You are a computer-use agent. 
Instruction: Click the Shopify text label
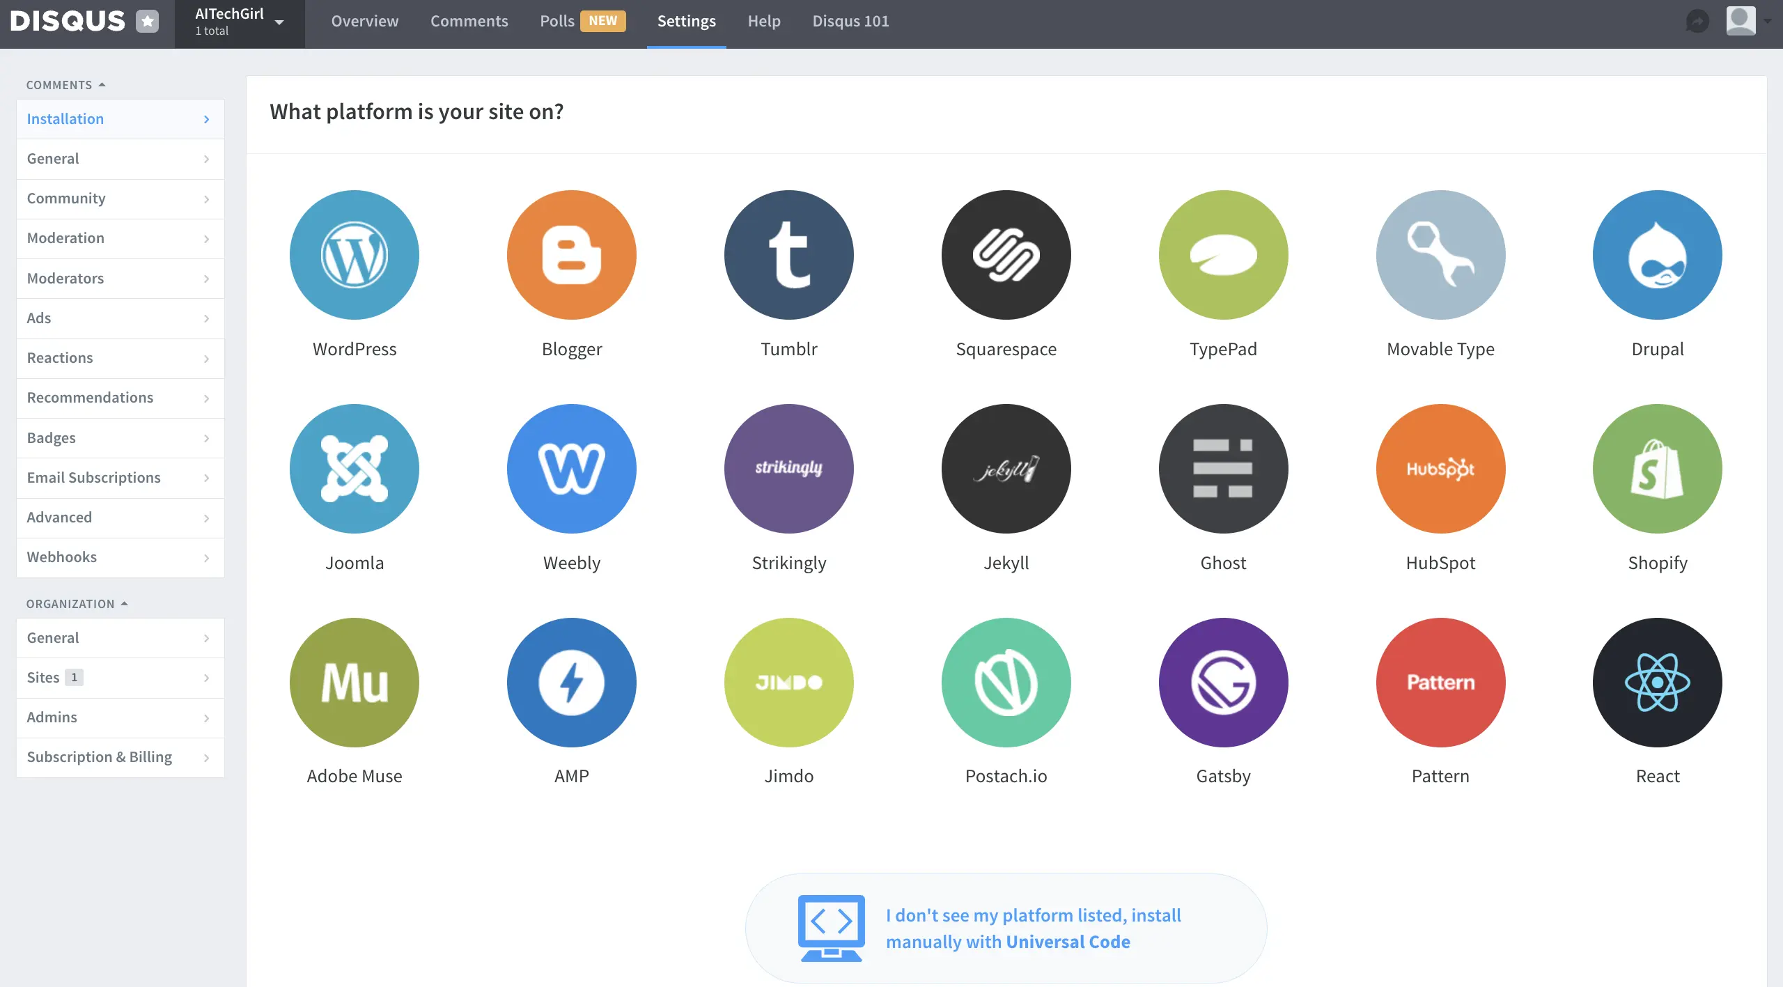tap(1658, 564)
